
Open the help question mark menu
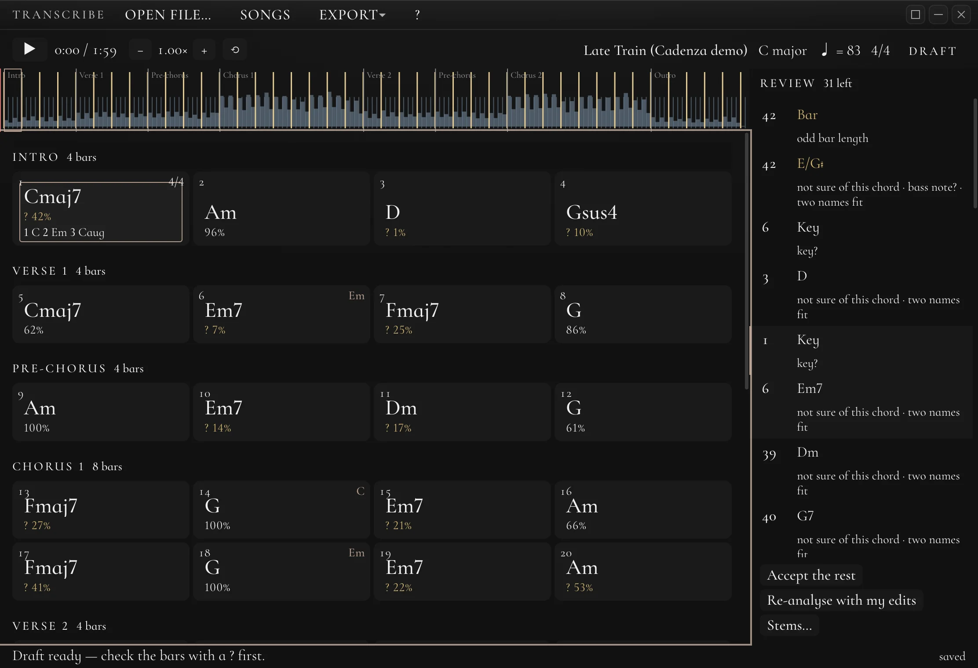[417, 15]
